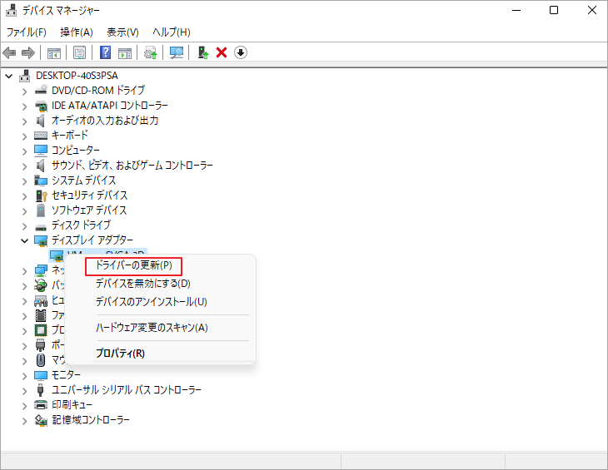Image resolution: width=608 pixels, height=470 pixels.
Task: Choose プロパティ(R) in context menu
Action: (x=120, y=354)
